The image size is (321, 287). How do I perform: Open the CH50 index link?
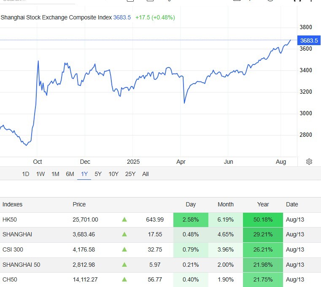coord(10,279)
